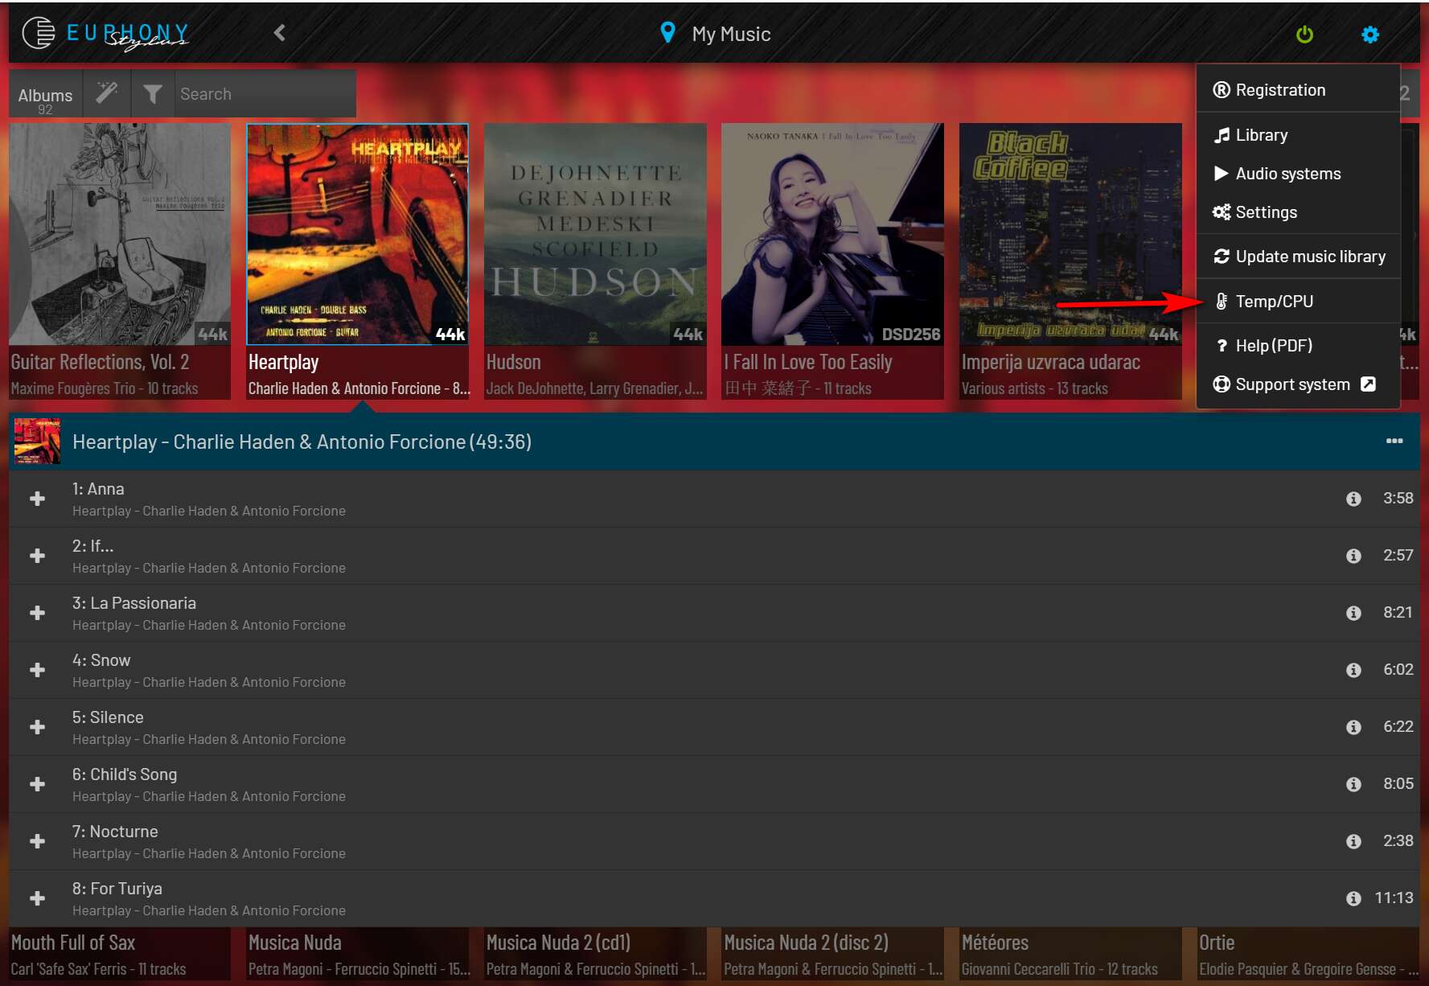Open Imperija uzvraca udarac album cover
The height and width of the screenshot is (986, 1429).
1070,234
